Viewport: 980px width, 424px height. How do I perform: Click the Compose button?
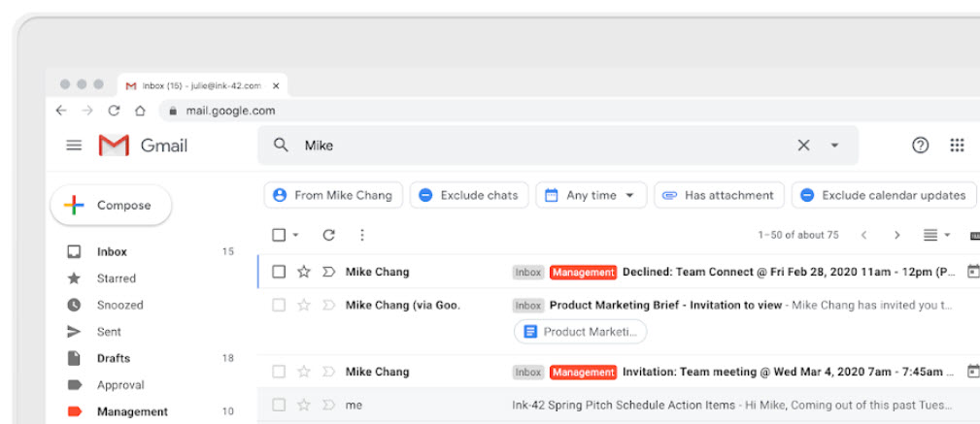click(x=112, y=206)
